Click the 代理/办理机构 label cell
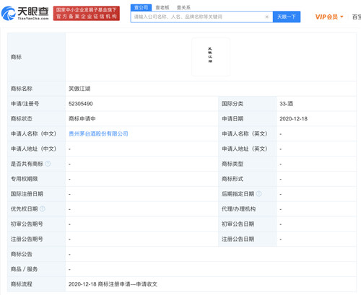Image resolution: width=361 pixels, height=295 pixels. tap(248, 209)
